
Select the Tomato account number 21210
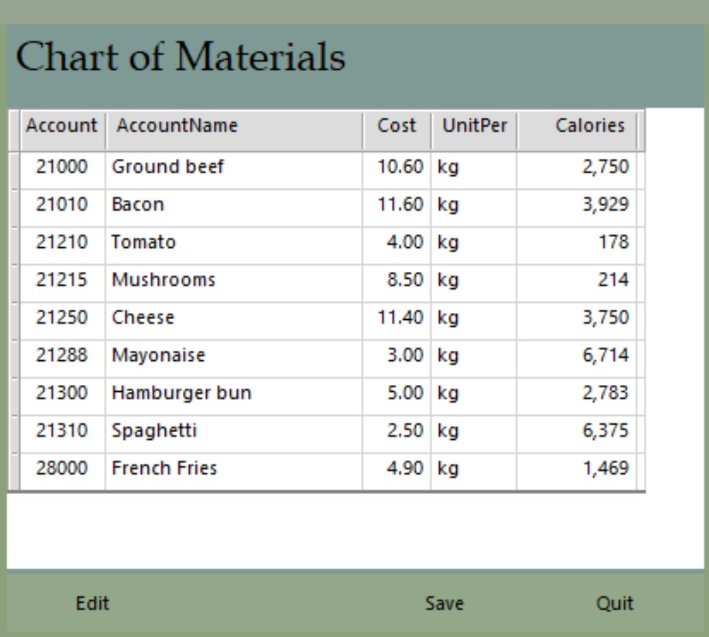click(62, 242)
